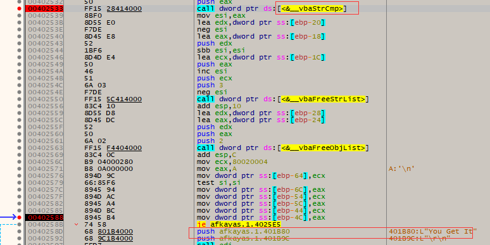Click the 'lea eax,dword ptr ss:[ebp-24]' instruction
490x245 pixels.
[261, 120]
